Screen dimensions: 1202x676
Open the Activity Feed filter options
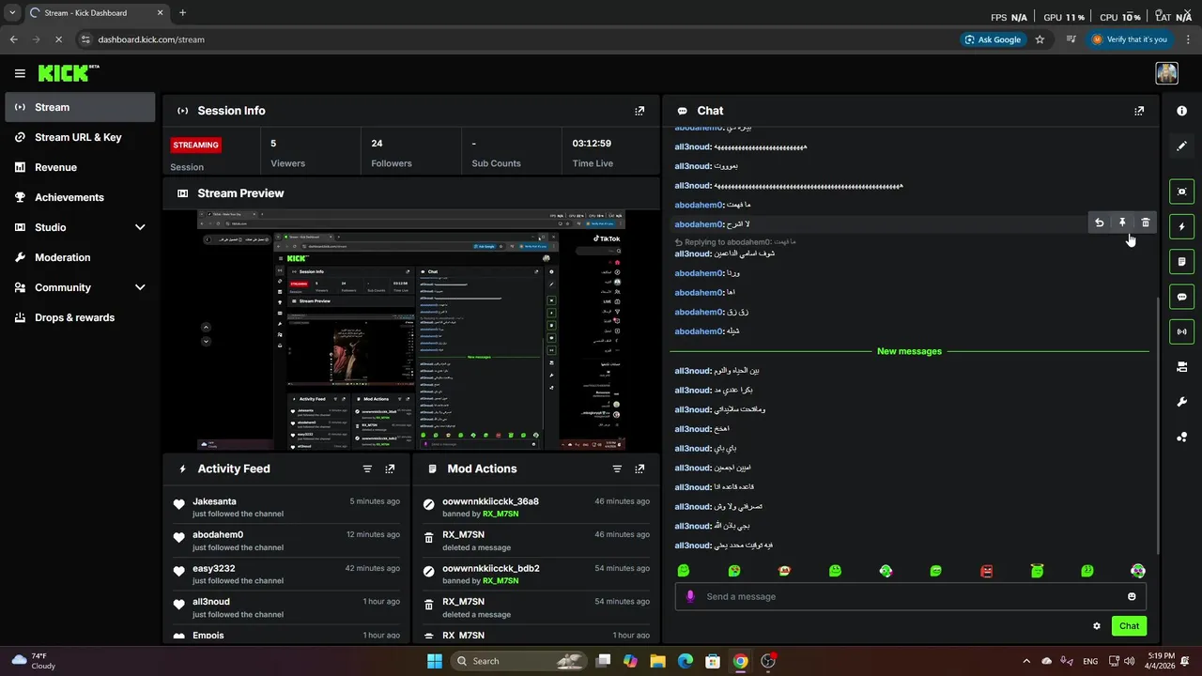pyautogui.click(x=367, y=469)
